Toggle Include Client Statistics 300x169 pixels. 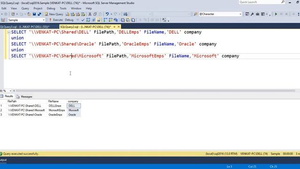coord(116,20)
